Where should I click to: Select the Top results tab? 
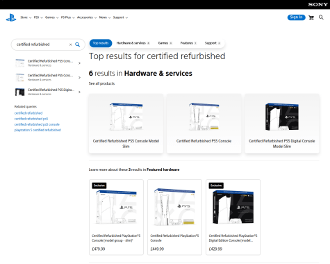101,43
